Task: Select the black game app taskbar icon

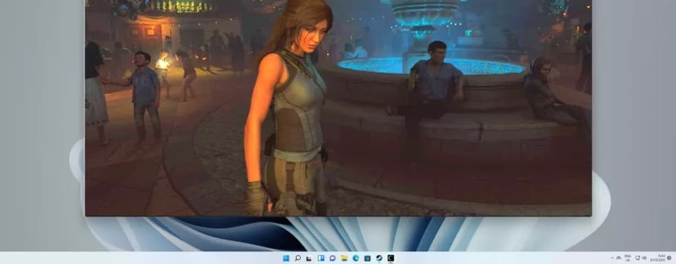Action: [391, 258]
